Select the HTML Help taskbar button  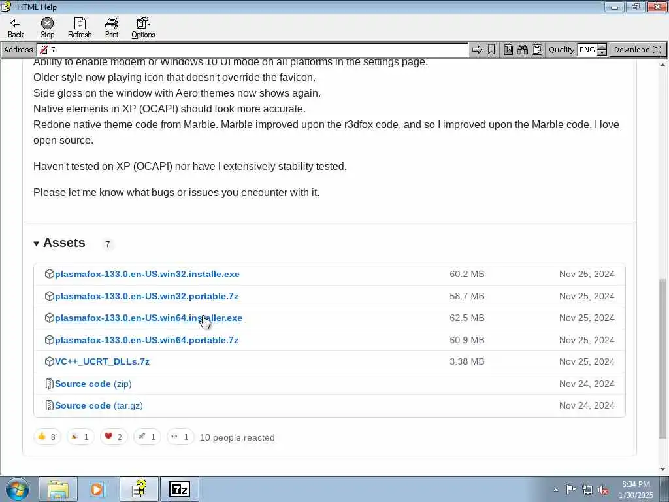[x=139, y=489]
